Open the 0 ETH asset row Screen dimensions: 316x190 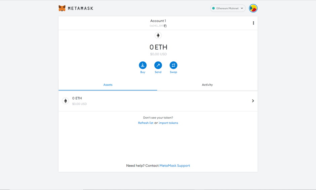[158, 101]
